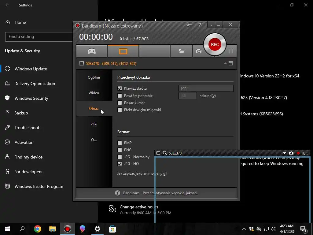Click the Settings back arrow
This screenshot has height=235, width=313.
(x=7, y=5)
